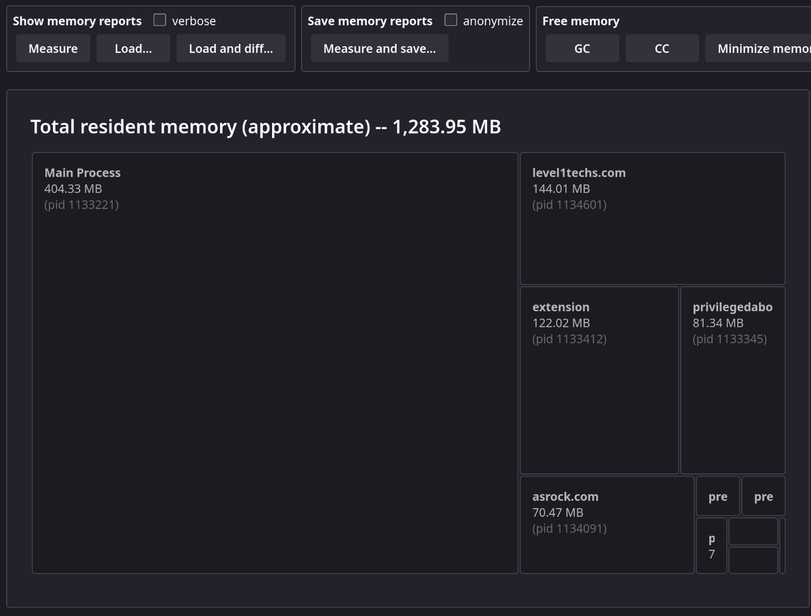Select the right 'pre' process tile
This screenshot has width=811, height=616.
[x=763, y=496]
